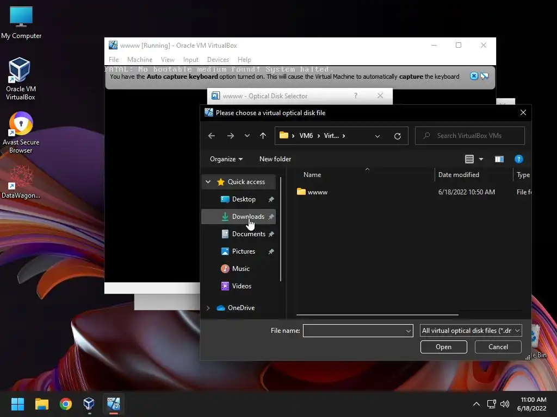
Task: Click the Optical Disk Selector help question mark
Action: pyautogui.click(x=356, y=96)
